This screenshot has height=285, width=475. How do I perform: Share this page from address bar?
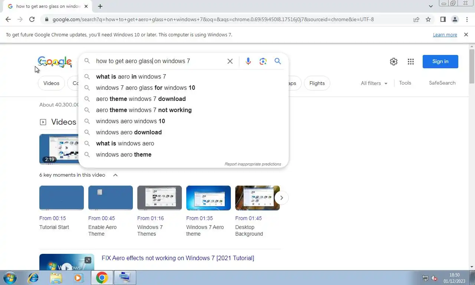(x=416, y=19)
